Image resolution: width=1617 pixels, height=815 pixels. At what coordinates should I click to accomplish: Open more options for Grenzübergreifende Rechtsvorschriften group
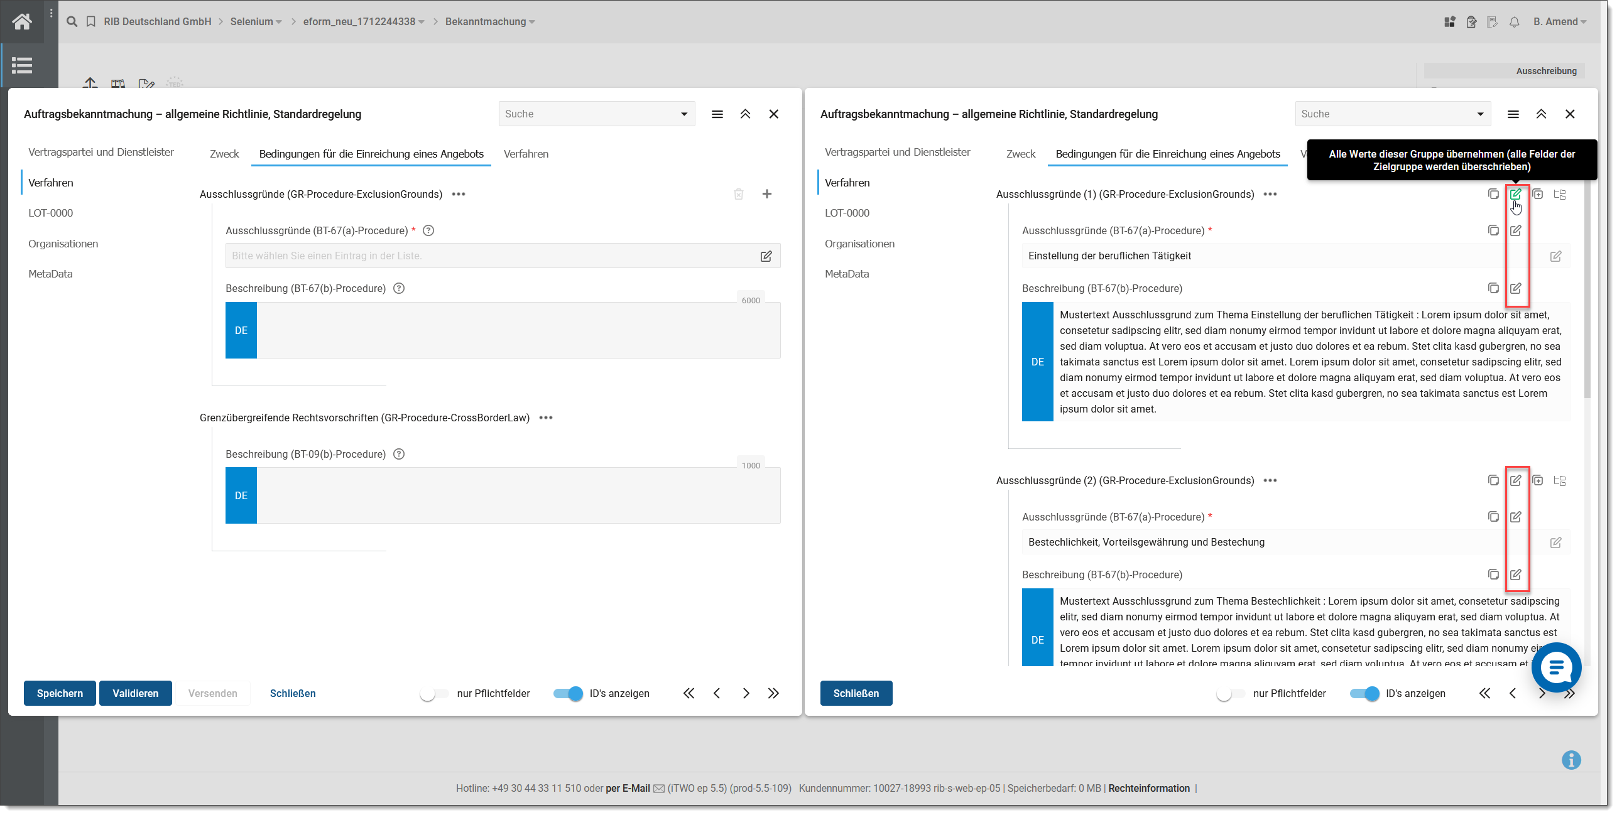(546, 418)
